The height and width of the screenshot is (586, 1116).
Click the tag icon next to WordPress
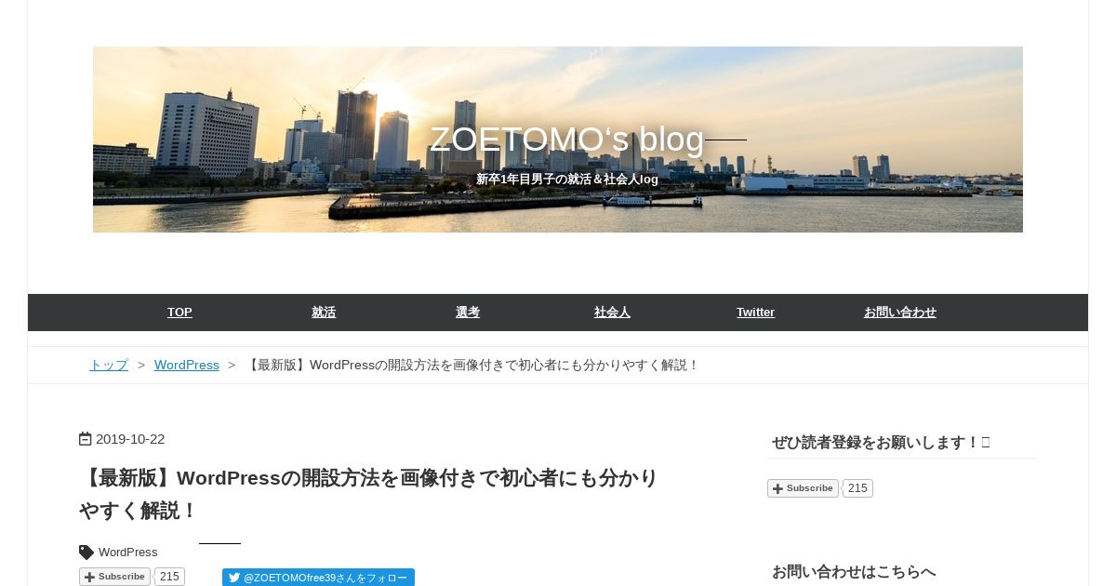coord(86,553)
